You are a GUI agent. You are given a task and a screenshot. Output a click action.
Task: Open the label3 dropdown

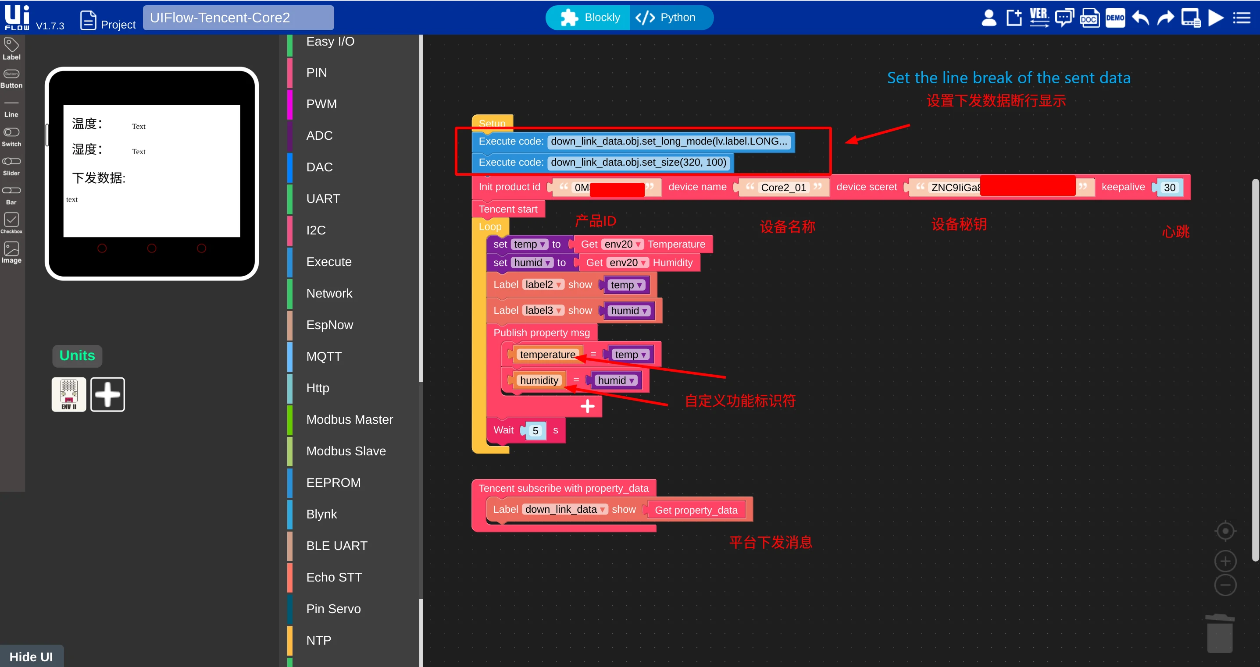pyautogui.click(x=543, y=311)
